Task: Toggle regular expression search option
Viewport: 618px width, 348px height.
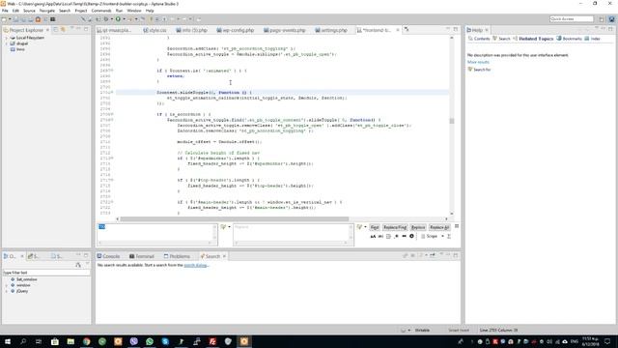Action: pos(397,236)
